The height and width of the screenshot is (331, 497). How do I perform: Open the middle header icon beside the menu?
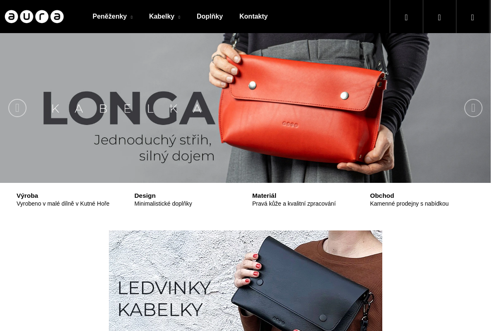pos(439,17)
